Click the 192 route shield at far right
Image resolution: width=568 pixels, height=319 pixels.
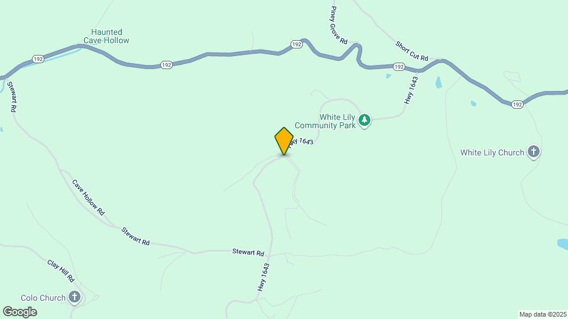[517, 105]
